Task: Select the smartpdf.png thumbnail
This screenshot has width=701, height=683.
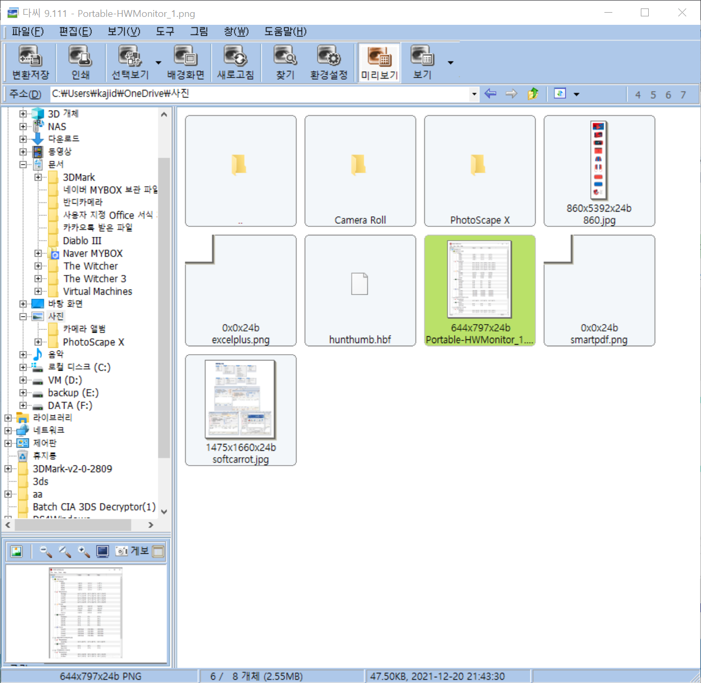Action: (599, 291)
